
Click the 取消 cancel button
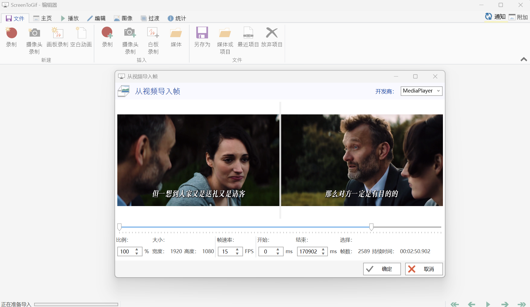tap(424, 269)
